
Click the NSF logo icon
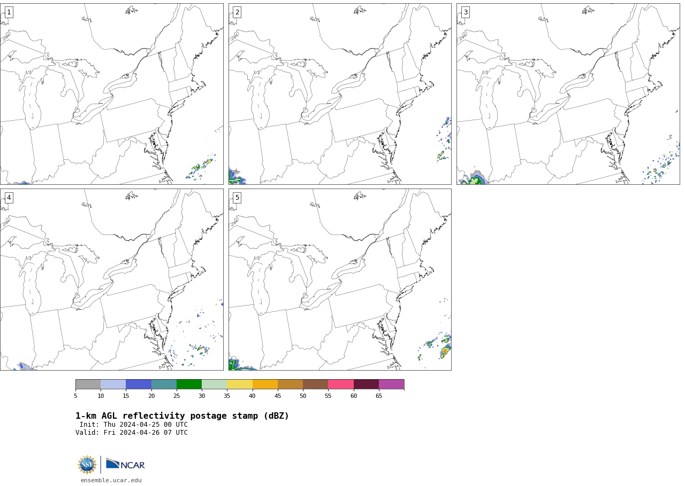coord(87,465)
